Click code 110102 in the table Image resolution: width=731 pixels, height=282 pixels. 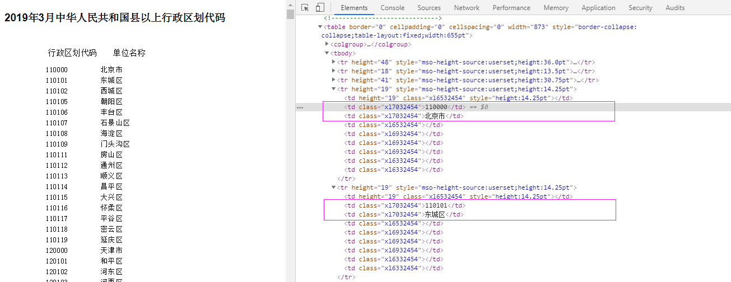pos(57,91)
